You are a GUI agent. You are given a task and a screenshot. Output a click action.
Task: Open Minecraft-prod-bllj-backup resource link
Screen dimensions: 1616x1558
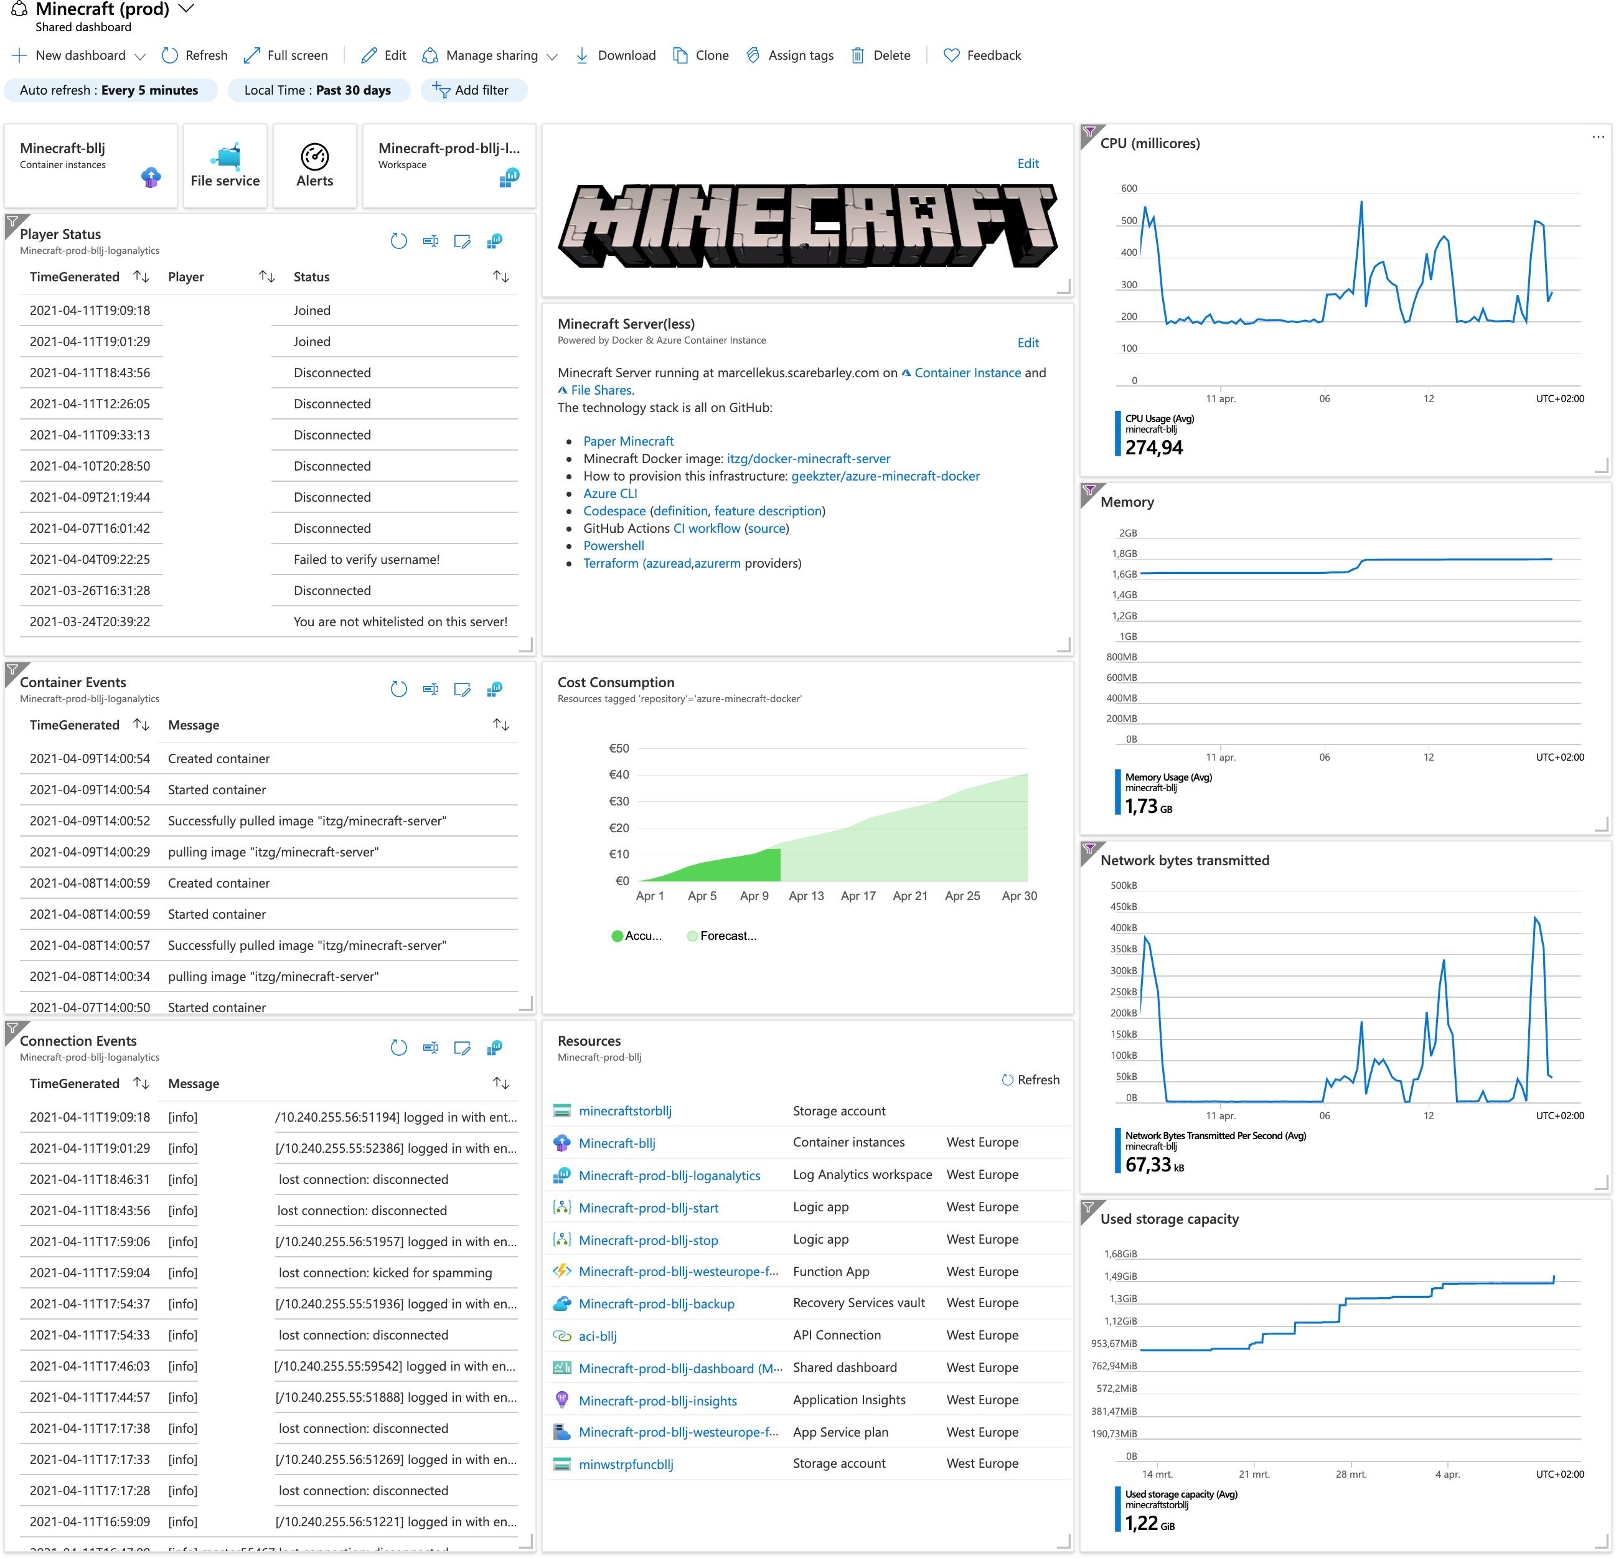(x=656, y=1303)
